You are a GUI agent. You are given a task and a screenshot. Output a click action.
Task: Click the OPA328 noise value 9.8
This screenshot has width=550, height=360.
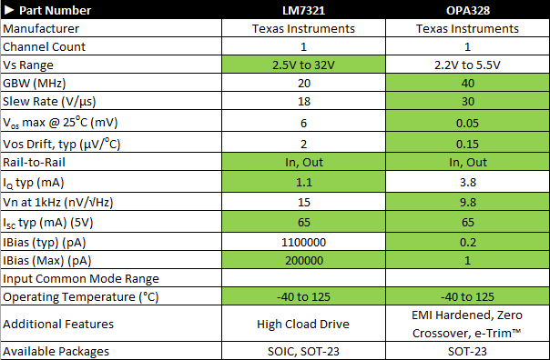467,202
